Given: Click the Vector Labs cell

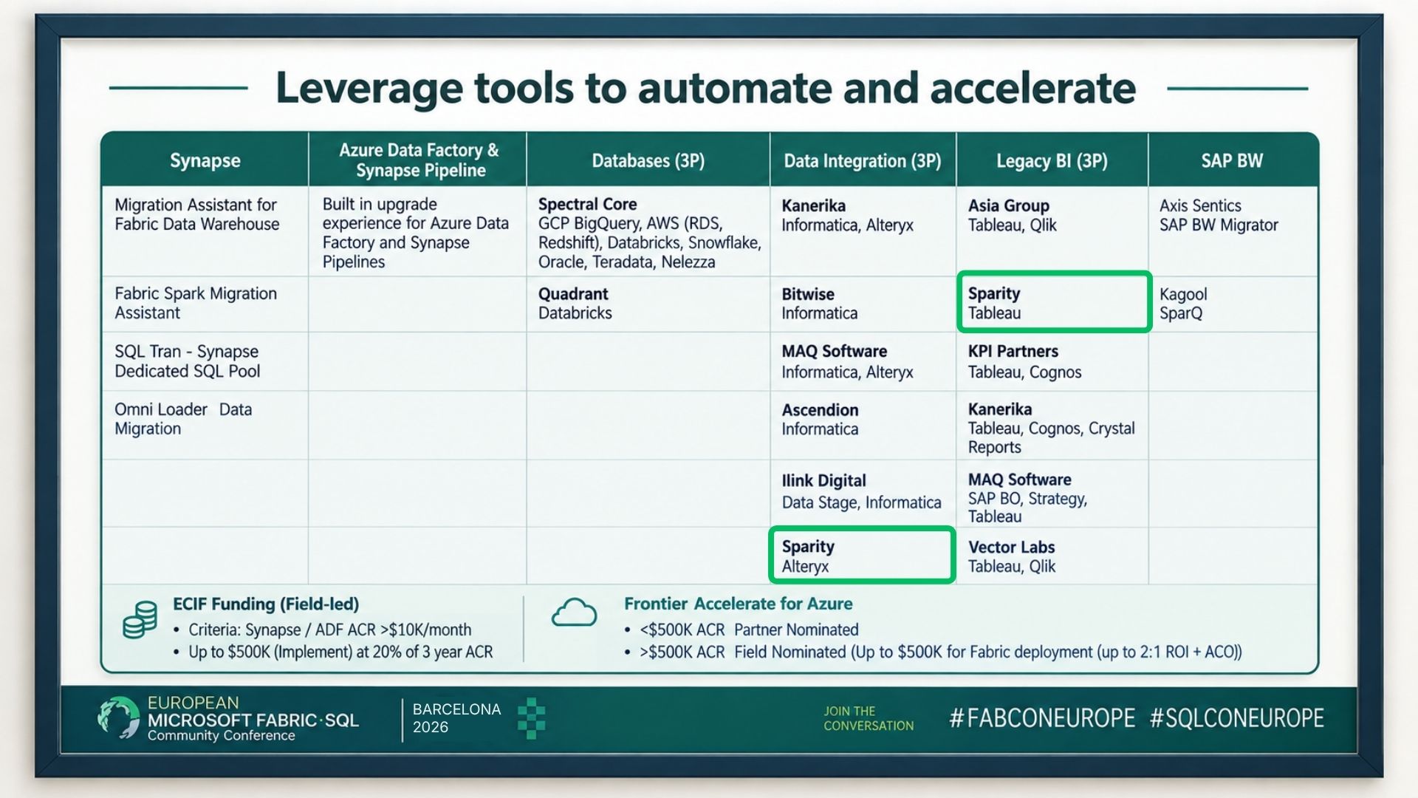Looking at the screenshot, I should click(1052, 555).
